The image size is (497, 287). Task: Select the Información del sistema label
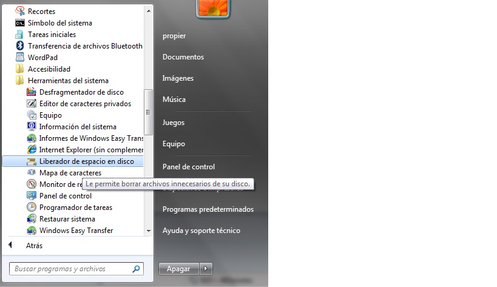click(78, 127)
